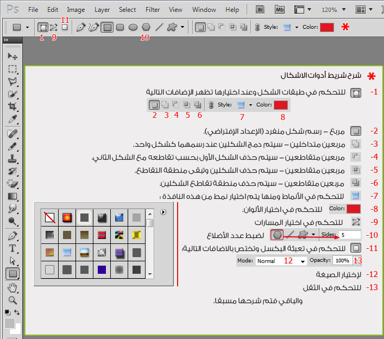The height and width of the screenshot is (339, 384).
Task: Select the Eyedropper tool
Action: (12, 119)
